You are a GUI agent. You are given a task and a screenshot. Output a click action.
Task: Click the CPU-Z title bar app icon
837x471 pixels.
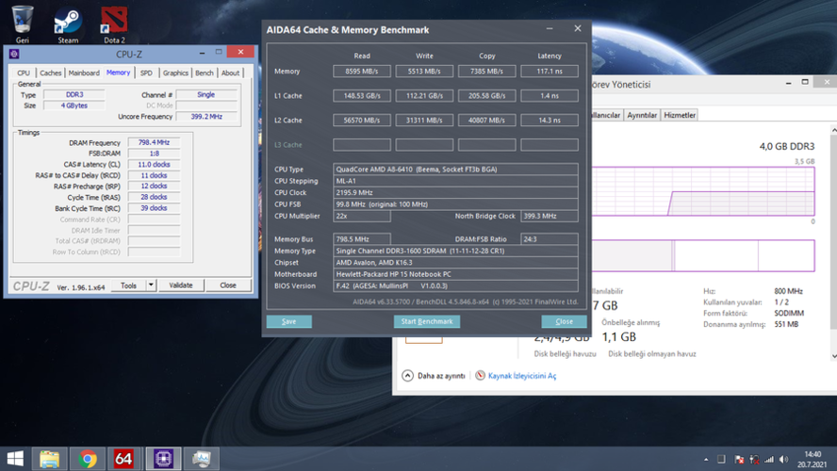(x=14, y=54)
